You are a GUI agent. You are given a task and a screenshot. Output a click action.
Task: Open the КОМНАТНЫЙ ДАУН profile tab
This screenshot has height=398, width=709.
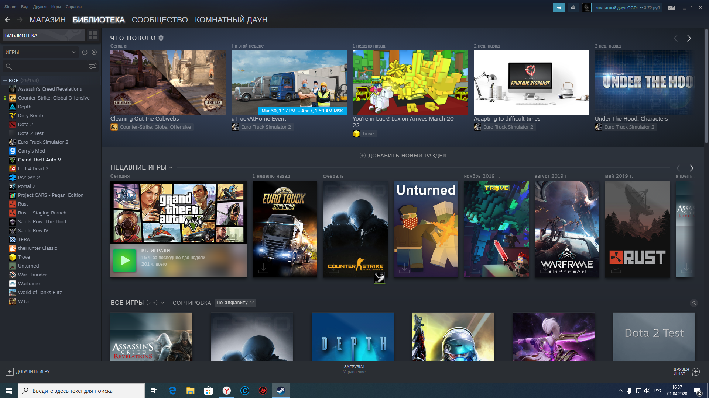pyautogui.click(x=234, y=20)
